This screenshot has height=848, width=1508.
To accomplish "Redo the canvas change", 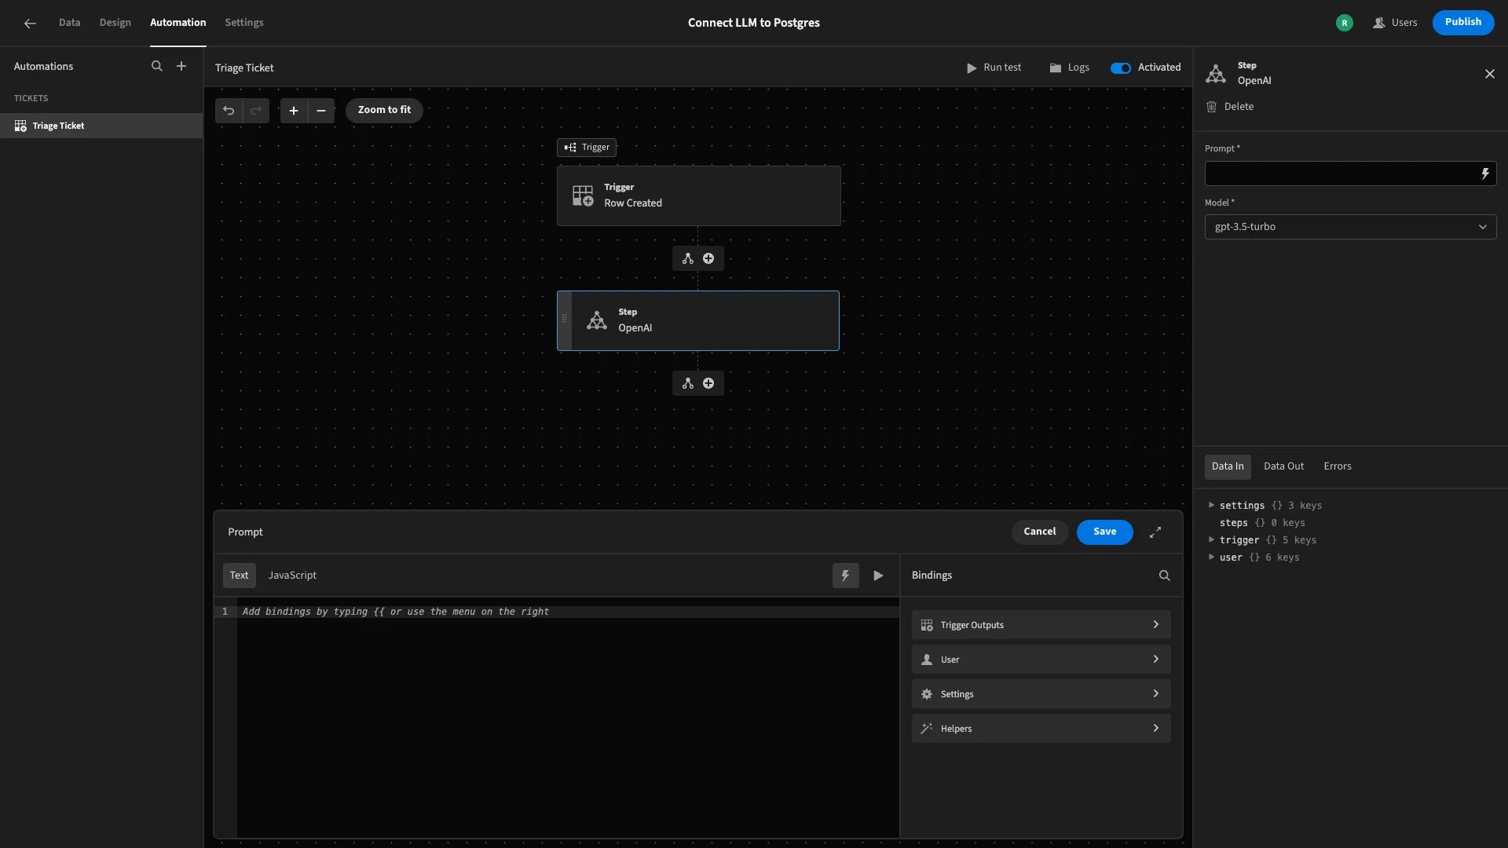I will (x=256, y=111).
